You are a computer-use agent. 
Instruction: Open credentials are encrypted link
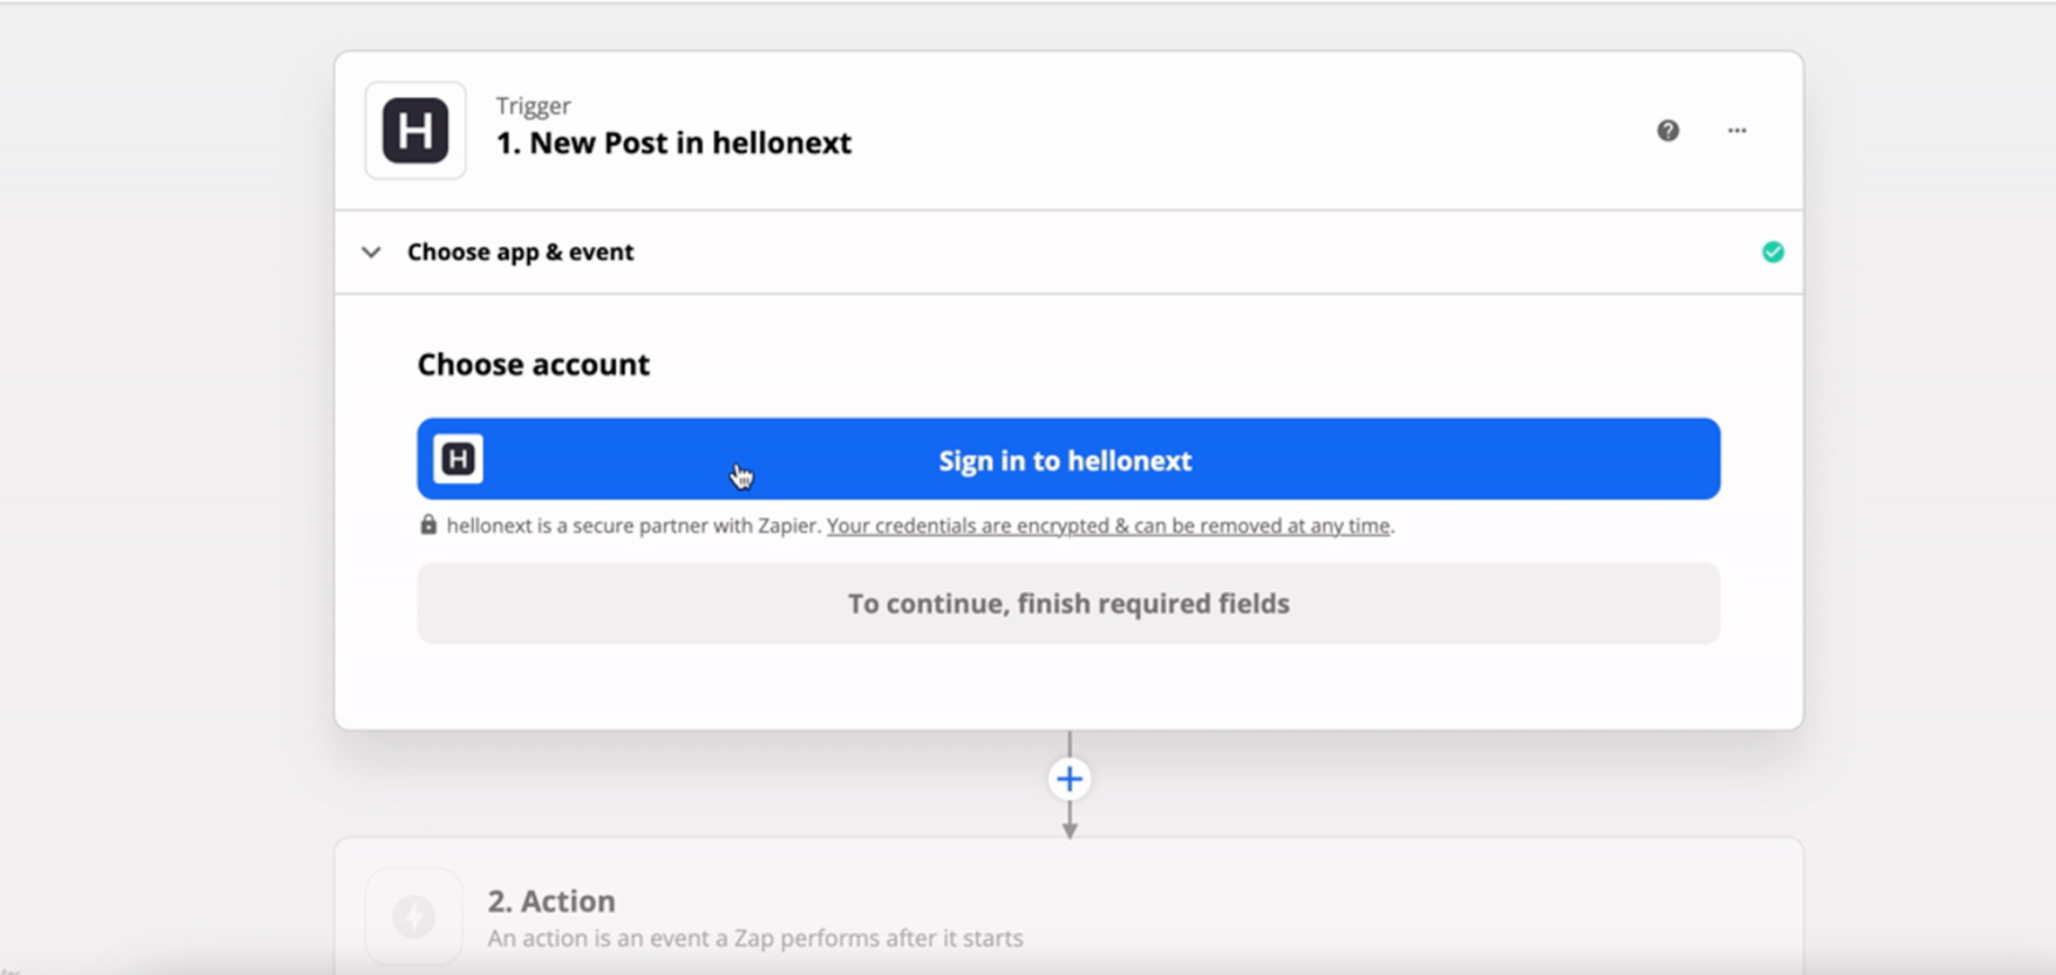click(x=1108, y=525)
